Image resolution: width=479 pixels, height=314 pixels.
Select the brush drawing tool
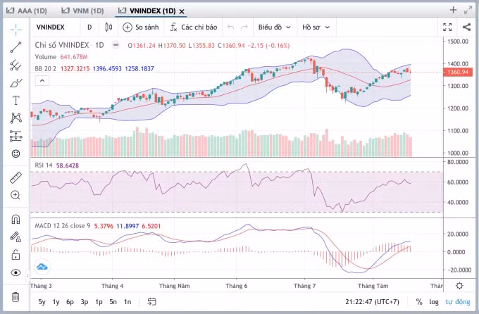coord(16,83)
